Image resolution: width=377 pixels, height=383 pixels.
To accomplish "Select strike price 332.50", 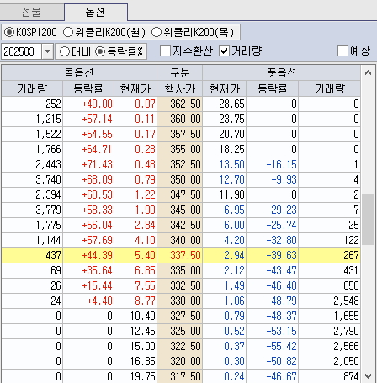I will (x=180, y=285).
